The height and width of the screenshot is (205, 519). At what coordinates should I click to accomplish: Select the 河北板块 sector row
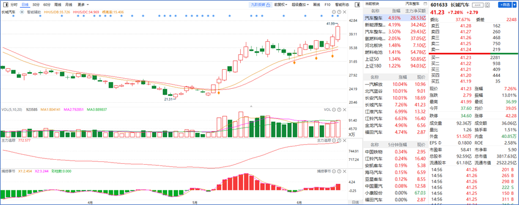click(x=395, y=45)
